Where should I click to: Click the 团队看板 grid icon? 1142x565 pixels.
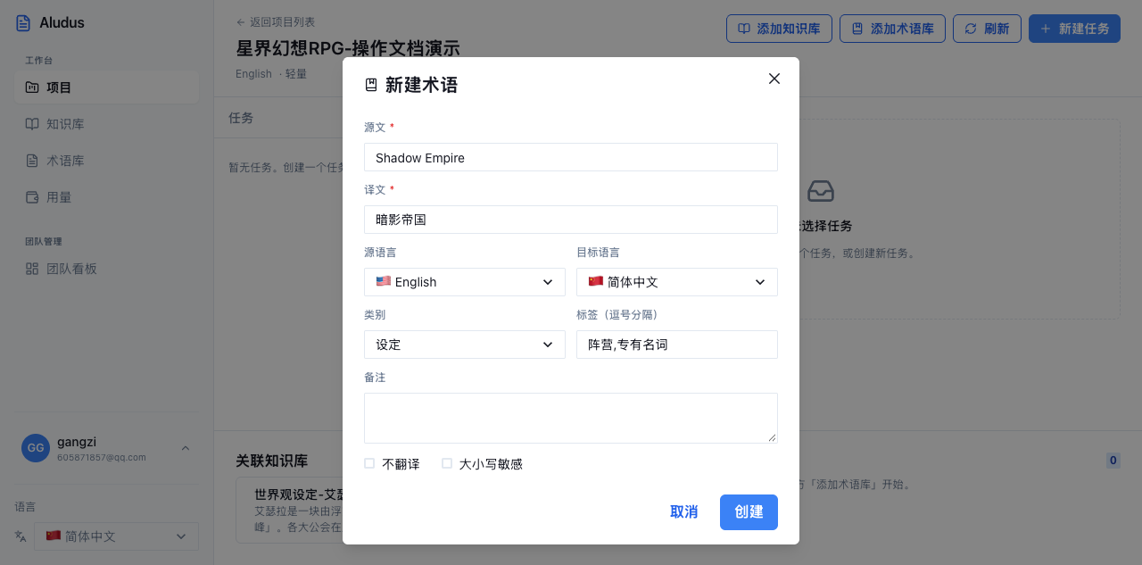pos(32,269)
